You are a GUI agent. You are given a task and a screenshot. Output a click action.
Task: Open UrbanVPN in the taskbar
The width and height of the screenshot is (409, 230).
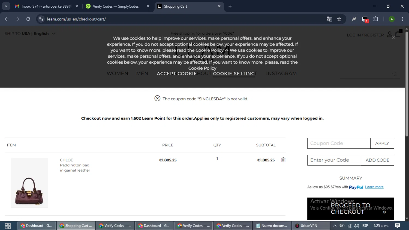311,226
